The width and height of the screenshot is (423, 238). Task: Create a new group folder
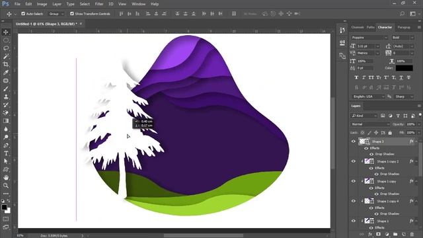click(x=395, y=234)
